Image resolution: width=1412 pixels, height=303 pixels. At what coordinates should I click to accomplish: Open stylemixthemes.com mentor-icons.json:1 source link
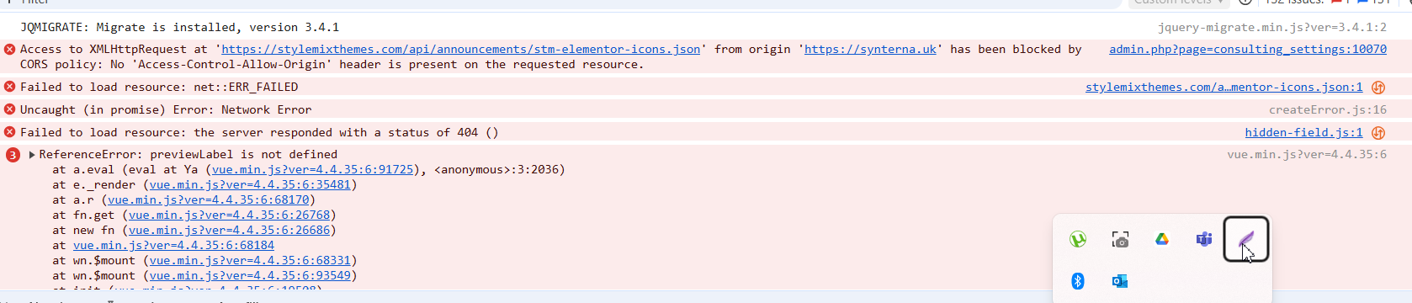1224,88
